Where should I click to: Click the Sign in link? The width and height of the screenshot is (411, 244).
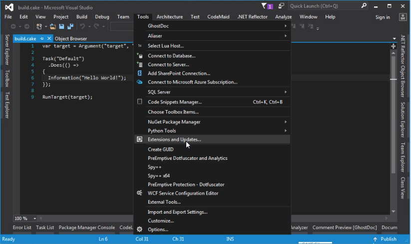(x=383, y=17)
